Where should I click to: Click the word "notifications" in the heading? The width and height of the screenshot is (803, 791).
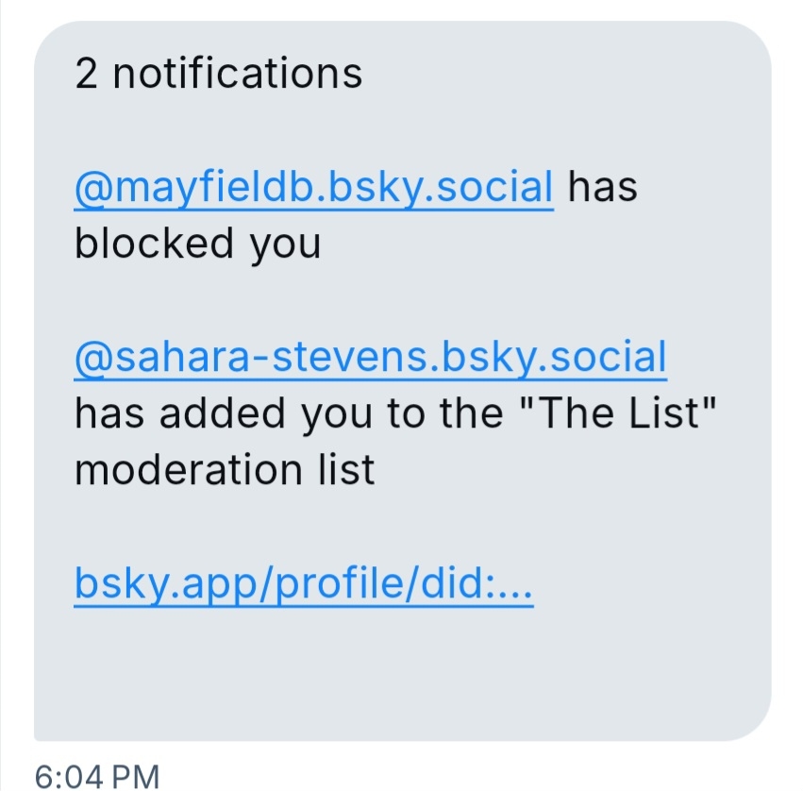pos(237,74)
